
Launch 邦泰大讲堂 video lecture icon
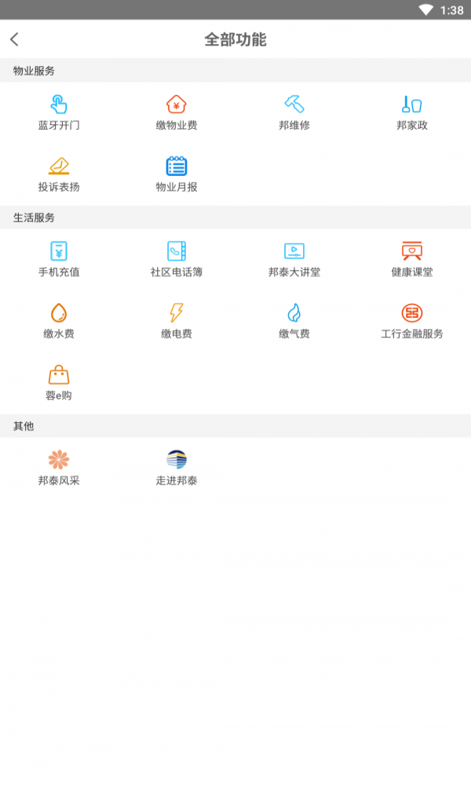pyautogui.click(x=294, y=251)
